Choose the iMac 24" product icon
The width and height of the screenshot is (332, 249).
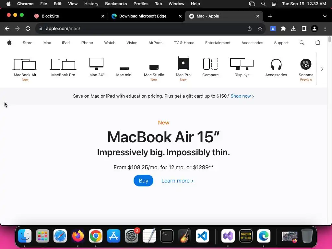coord(96,64)
